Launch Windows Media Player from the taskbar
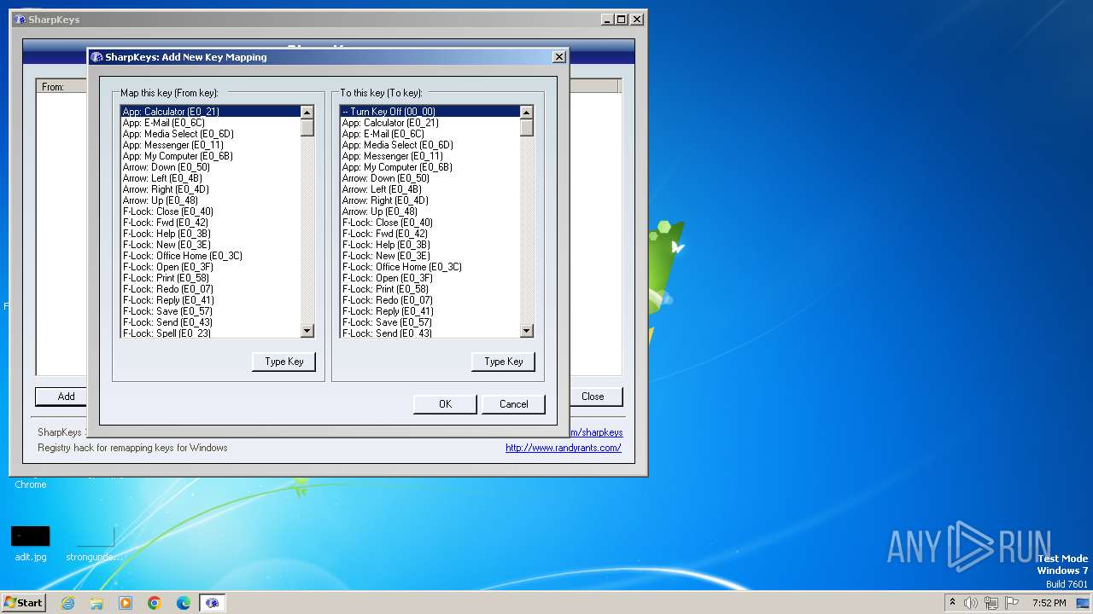 [126, 603]
